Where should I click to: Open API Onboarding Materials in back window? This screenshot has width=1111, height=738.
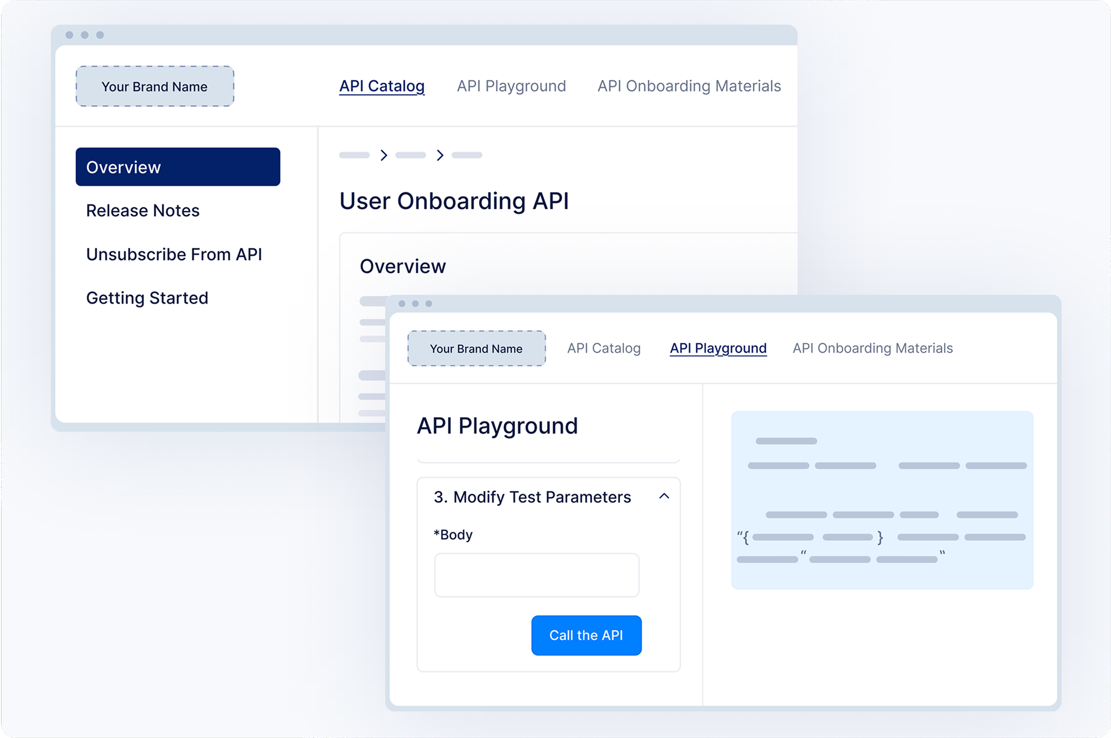point(689,86)
